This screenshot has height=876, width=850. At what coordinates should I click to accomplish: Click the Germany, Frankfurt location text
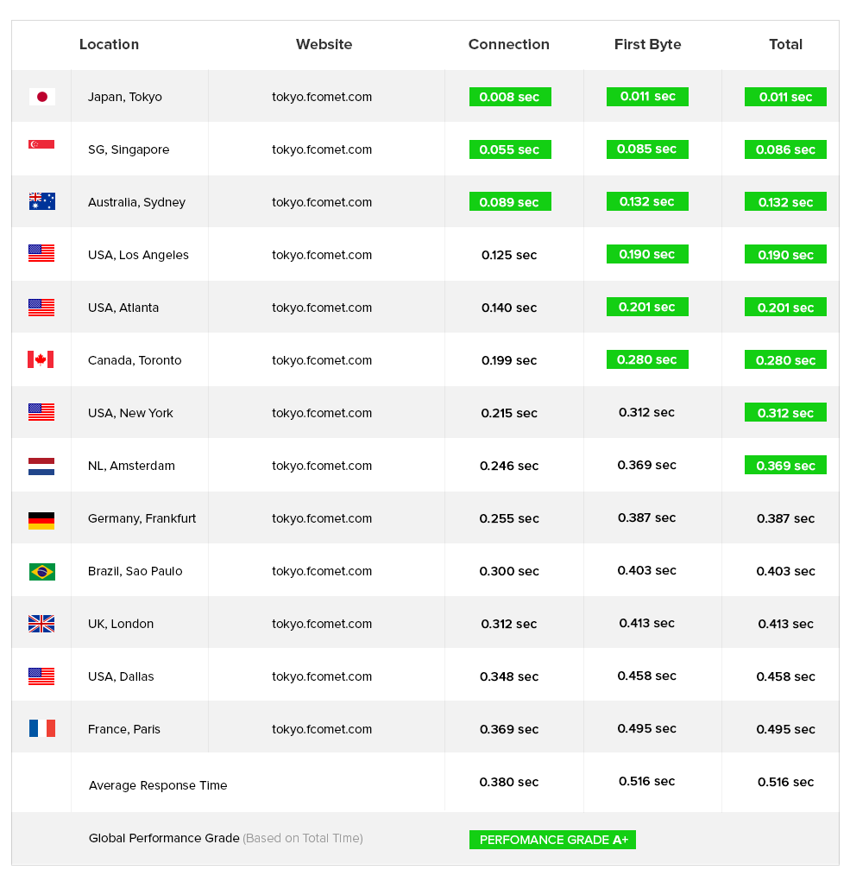click(x=142, y=518)
